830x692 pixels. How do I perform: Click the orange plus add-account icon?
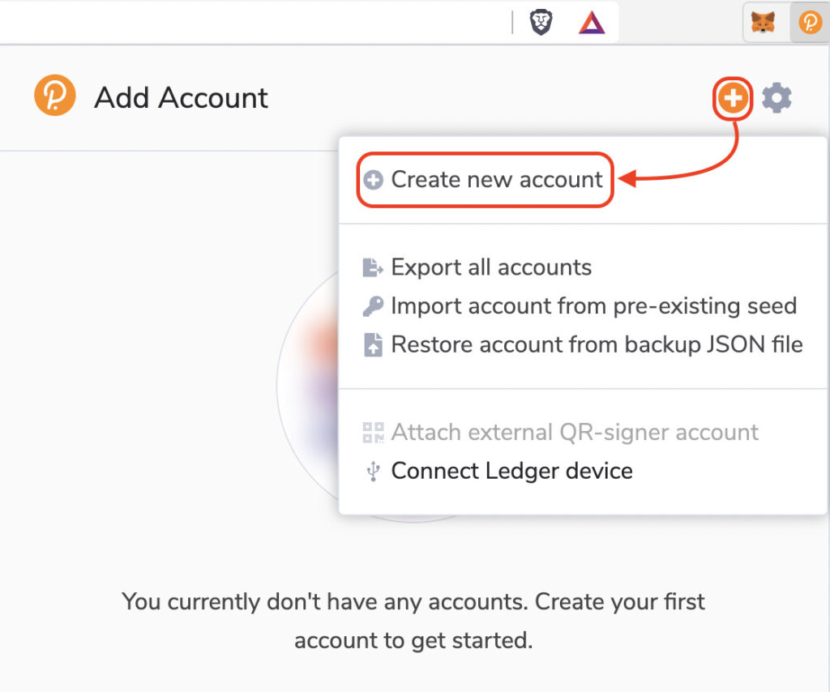733,98
